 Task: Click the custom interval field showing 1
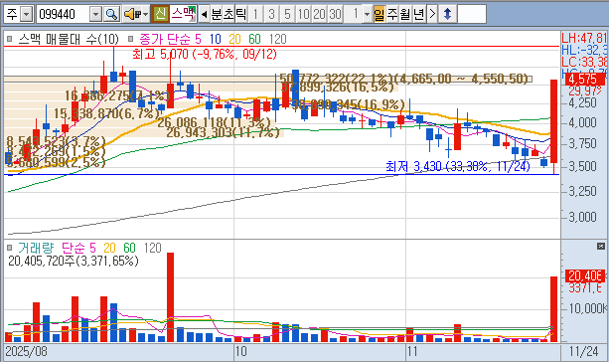point(354,14)
